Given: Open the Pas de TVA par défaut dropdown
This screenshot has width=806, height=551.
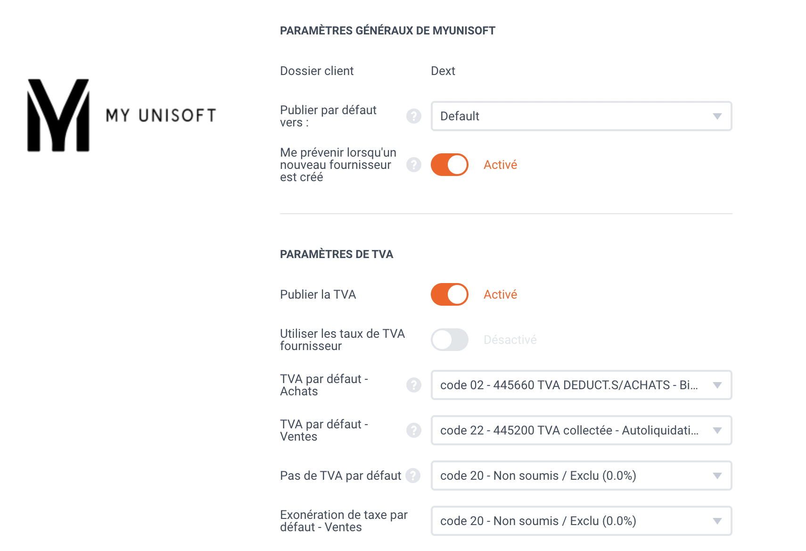Looking at the screenshot, I should [x=581, y=476].
